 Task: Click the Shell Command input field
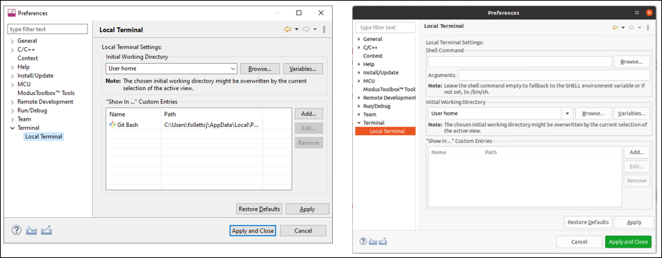click(520, 62)
